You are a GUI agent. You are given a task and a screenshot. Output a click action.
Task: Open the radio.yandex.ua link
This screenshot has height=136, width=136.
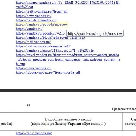(34, 133)
